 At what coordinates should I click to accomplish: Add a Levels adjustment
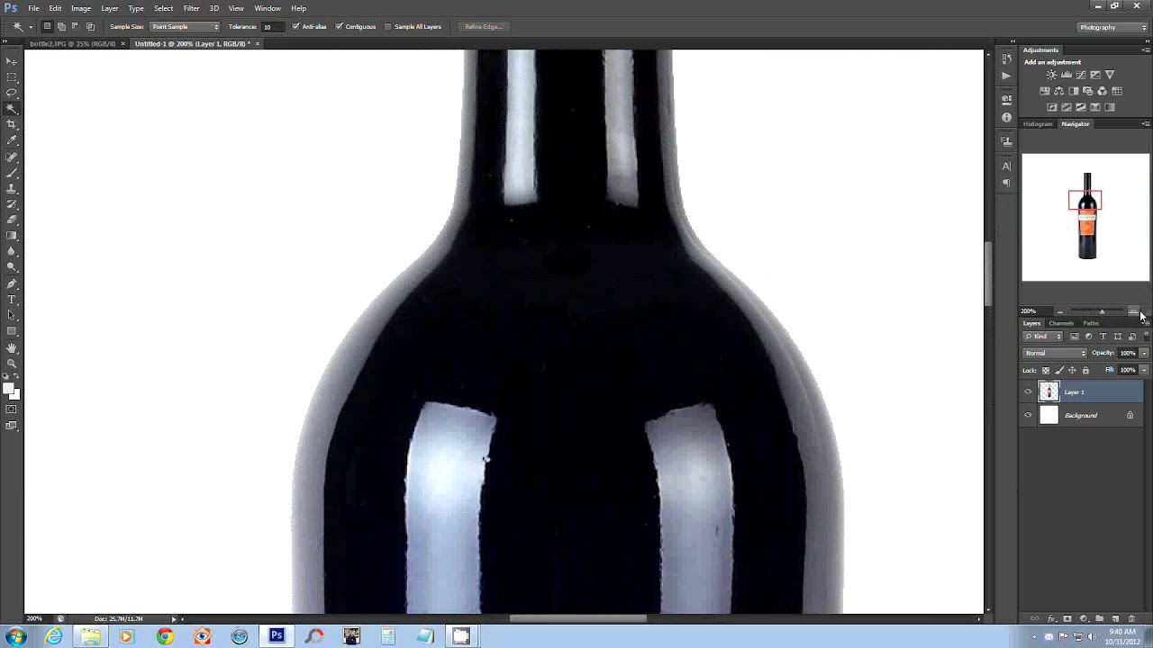tap(1066, 75)
